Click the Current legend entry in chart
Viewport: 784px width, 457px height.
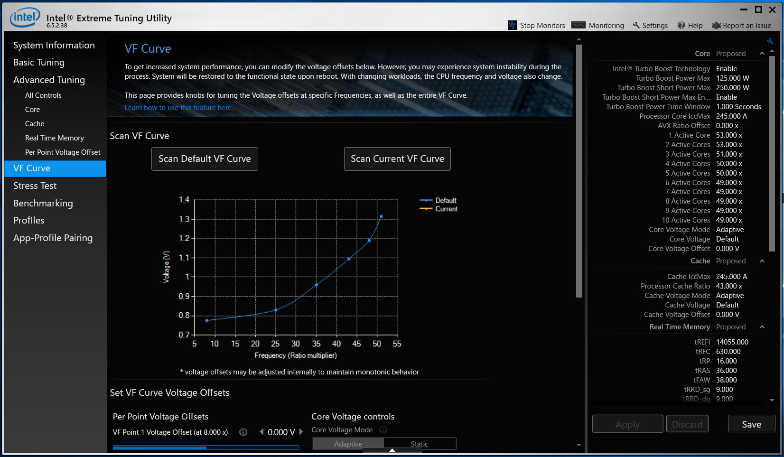tap(439, 209)
